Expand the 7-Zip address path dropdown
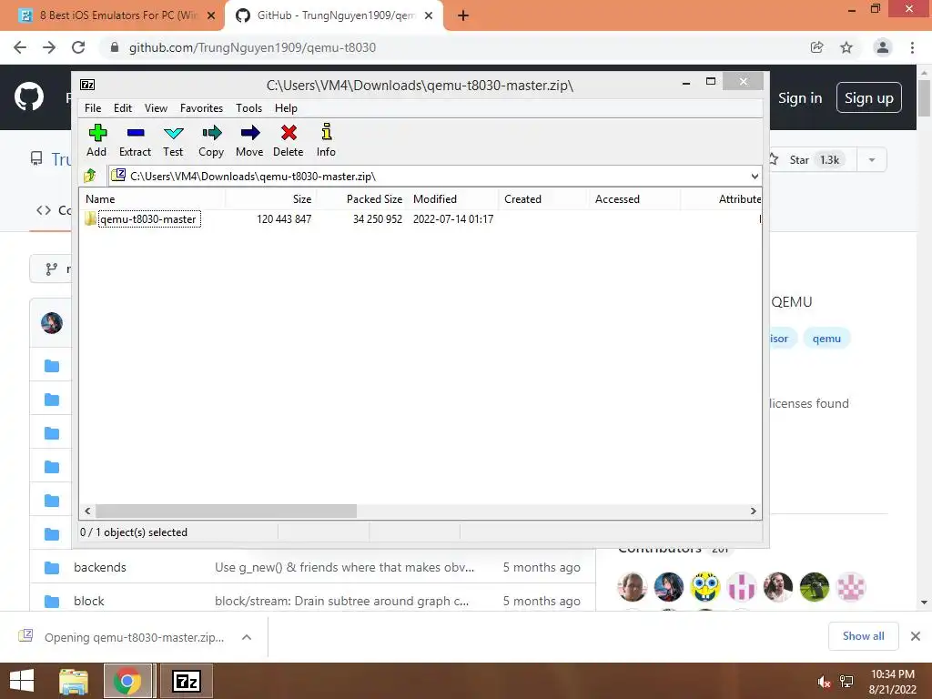The width and height of the screenshot is (932, 699). (x=755, y=176)
